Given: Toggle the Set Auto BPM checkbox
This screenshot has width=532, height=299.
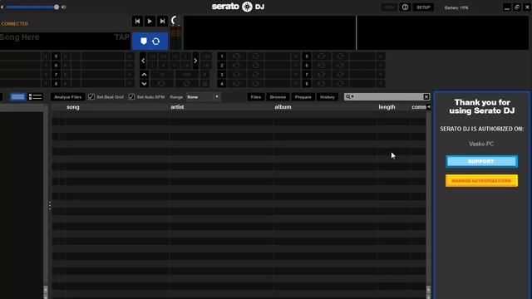Looking at the screenshot, I should [131, 97].
